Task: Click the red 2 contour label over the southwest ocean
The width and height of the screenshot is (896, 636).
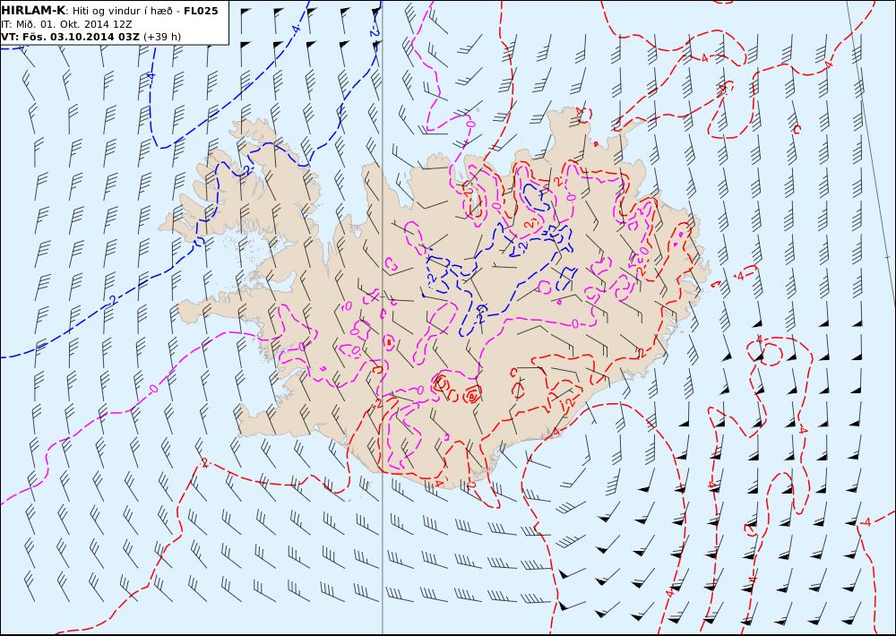Action: 205,463
